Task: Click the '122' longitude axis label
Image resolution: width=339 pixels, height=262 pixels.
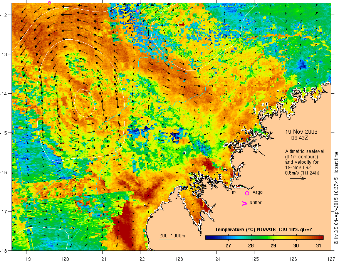Action: (141, 259)
